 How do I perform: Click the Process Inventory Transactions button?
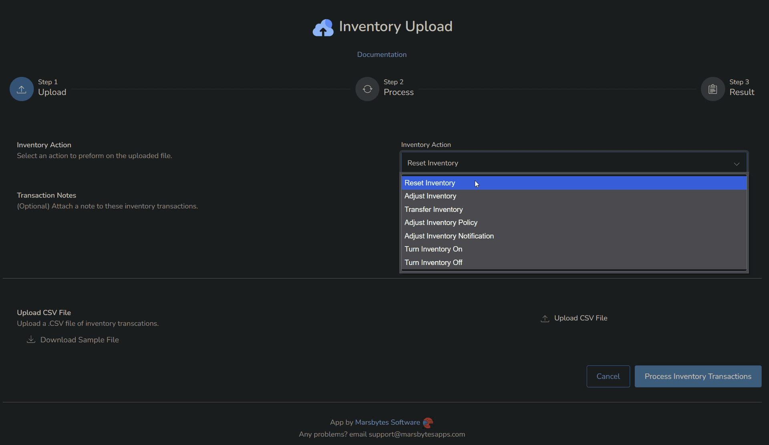tap(698, 376)
